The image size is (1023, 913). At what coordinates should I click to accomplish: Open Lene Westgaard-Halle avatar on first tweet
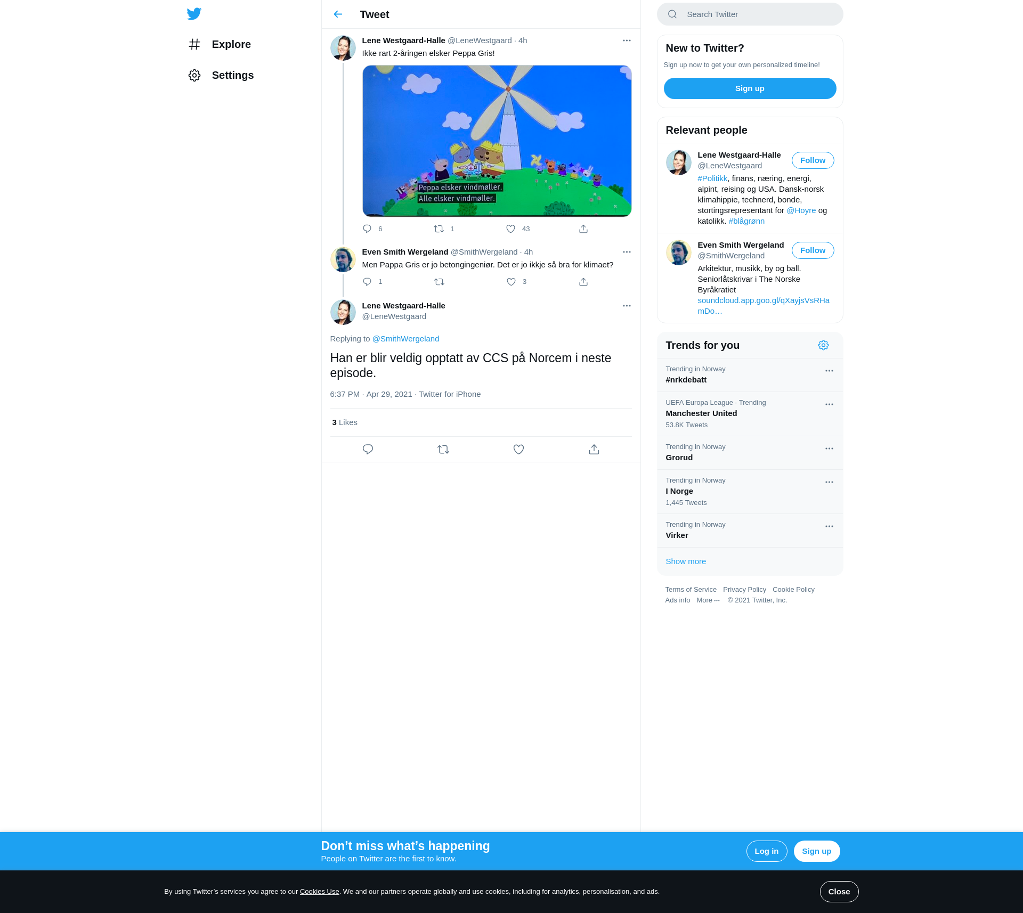pos(343,48)
